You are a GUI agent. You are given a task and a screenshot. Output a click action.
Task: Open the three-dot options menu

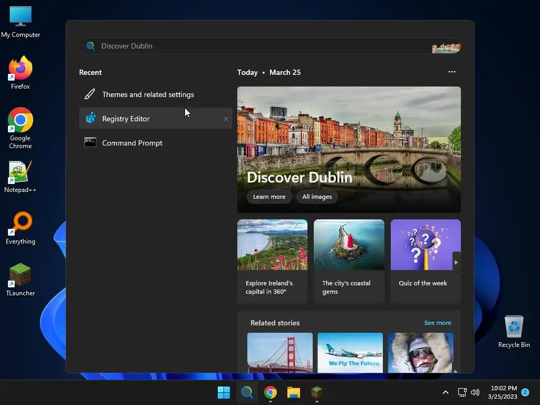point(452,72)
